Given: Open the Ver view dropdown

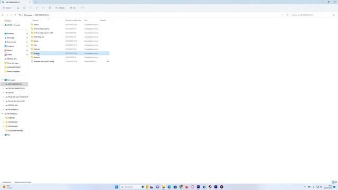Looking at the screenshot, I should [73, 8].
